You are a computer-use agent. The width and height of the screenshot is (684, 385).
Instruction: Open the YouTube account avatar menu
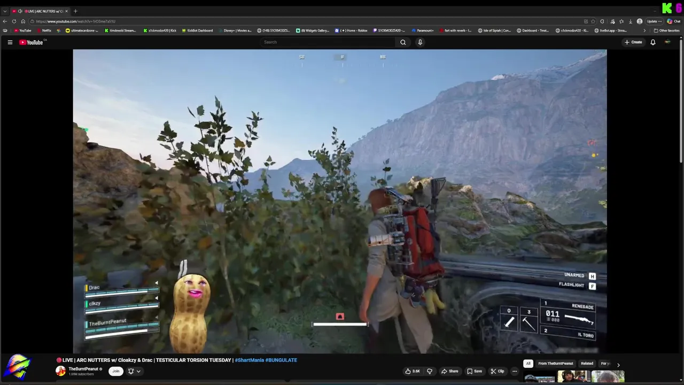click(x=667, y=42)
